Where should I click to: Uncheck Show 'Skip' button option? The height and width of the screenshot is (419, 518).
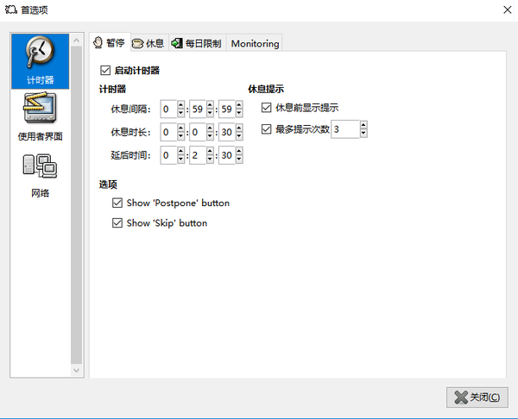[117, 223]
